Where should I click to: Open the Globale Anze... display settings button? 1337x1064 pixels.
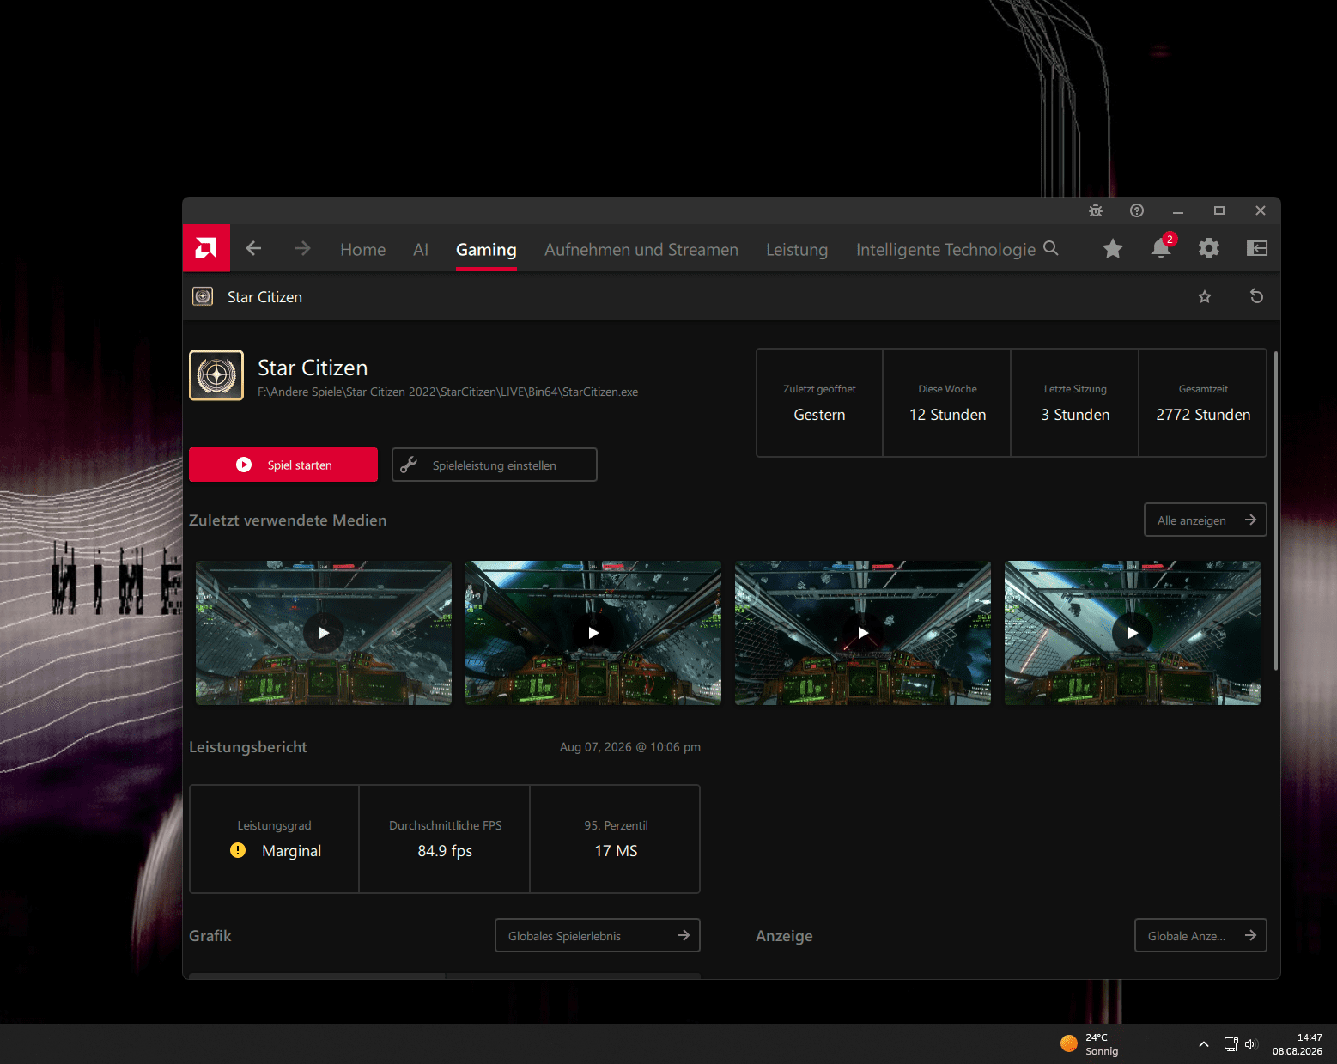1201,935
